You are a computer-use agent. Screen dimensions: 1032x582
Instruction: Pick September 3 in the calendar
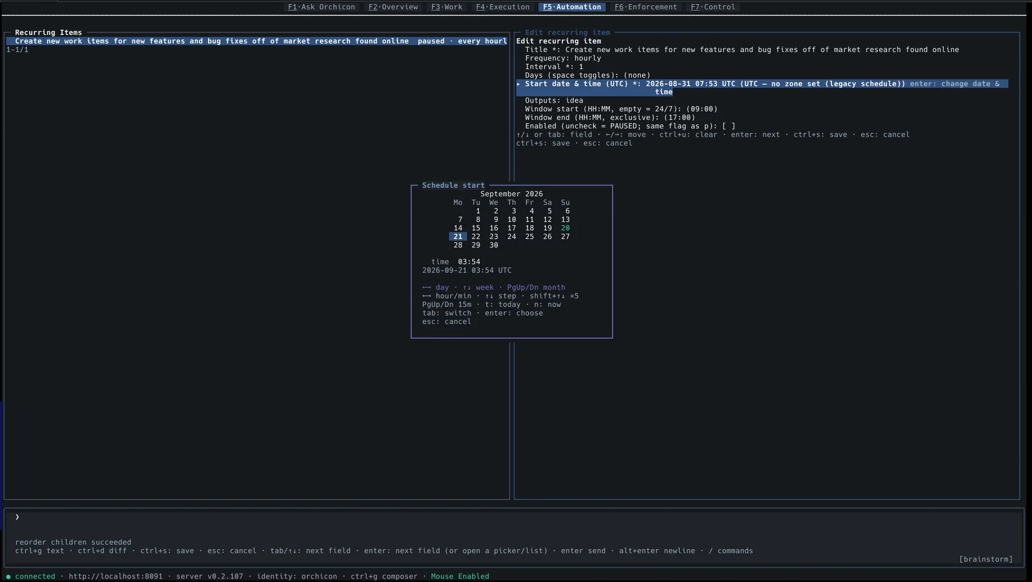[514, 211]
